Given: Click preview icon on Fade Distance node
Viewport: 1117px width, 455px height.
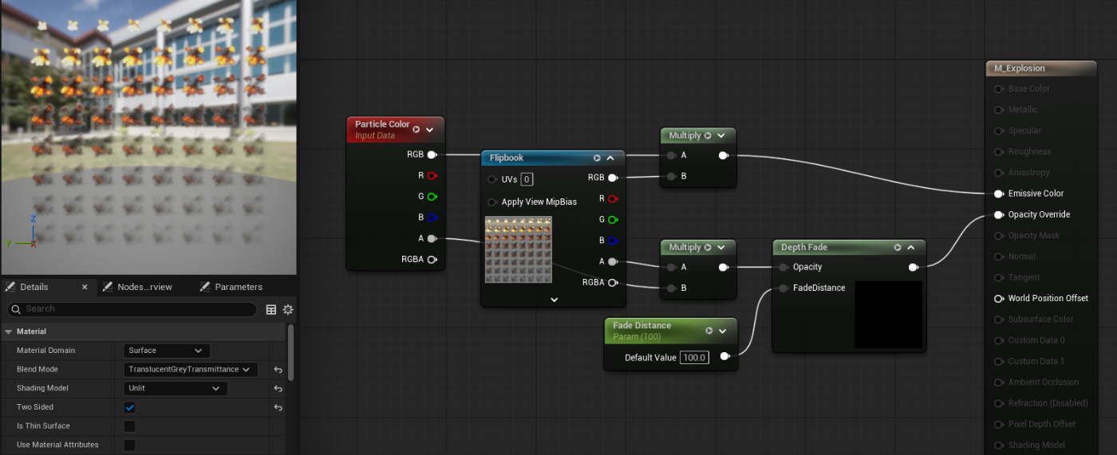Looking at the screenshot, I should click(708, 331).
